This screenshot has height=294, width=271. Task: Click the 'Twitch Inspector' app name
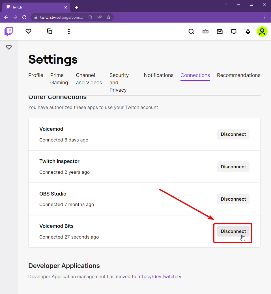[x=59, y=161]
